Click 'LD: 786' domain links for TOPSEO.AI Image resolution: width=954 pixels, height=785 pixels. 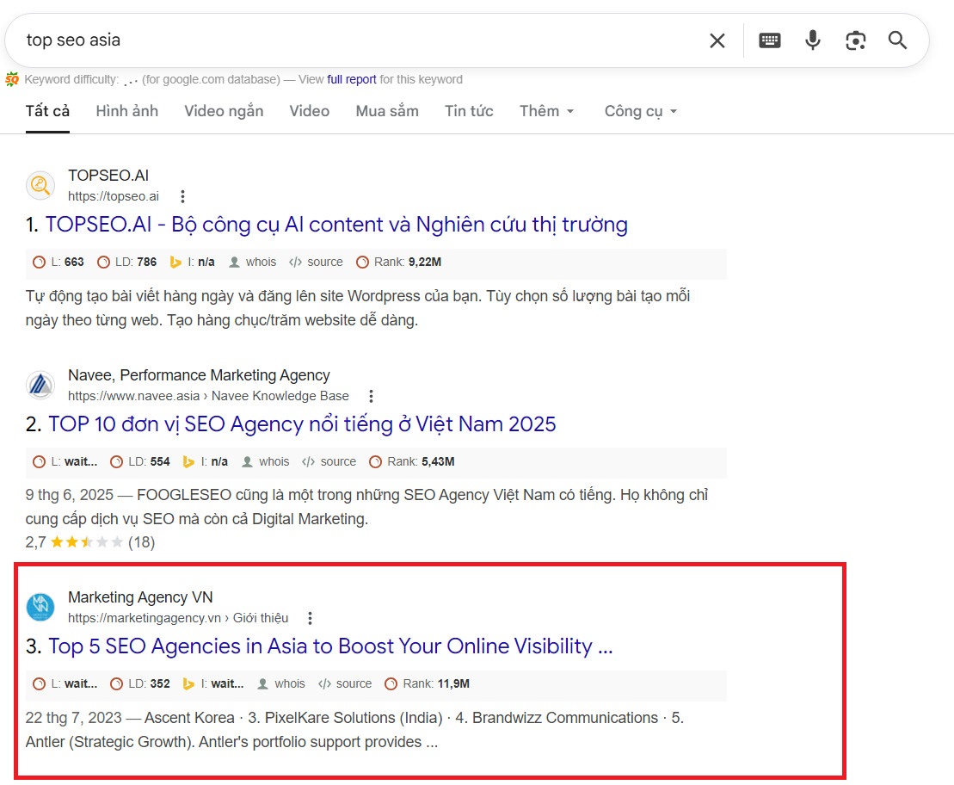click(x=127, y=262)
